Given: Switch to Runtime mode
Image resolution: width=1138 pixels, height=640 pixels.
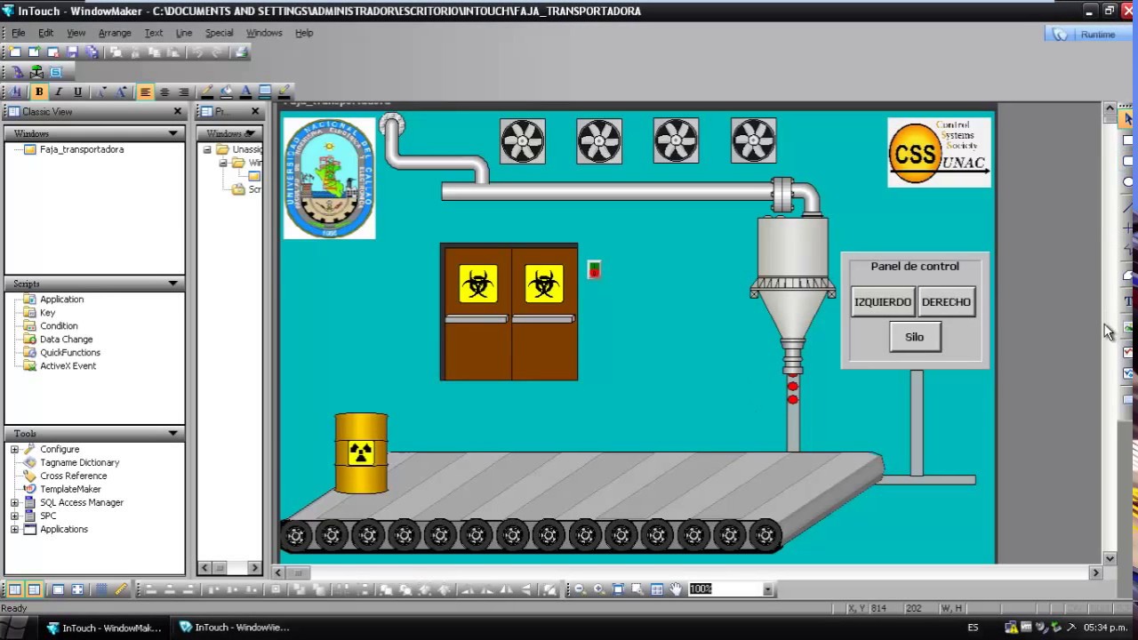Looking at the screenshot, I should click(x=1097, y=34).
